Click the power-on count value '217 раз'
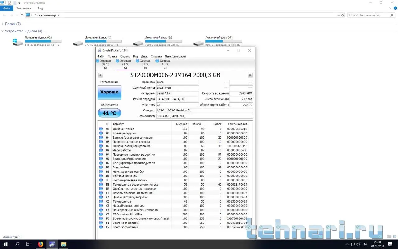This screenshot has width=398, height=249. coord(241,99)
